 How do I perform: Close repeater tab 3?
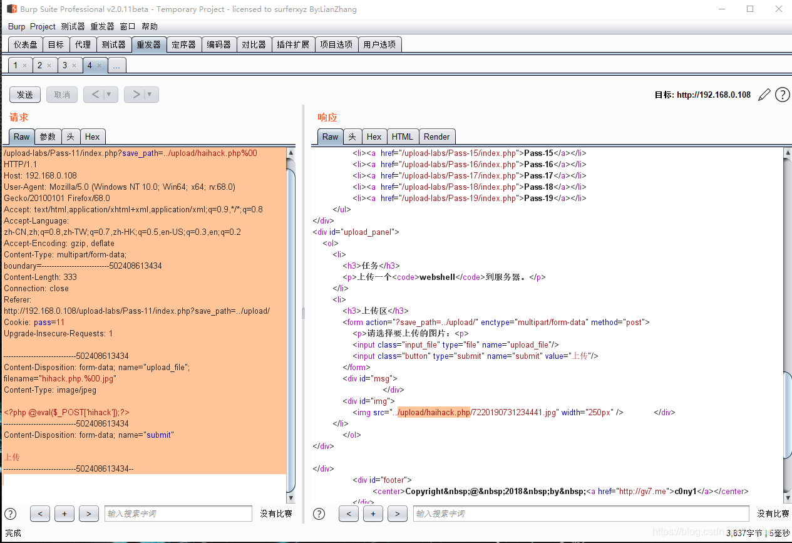74,66
